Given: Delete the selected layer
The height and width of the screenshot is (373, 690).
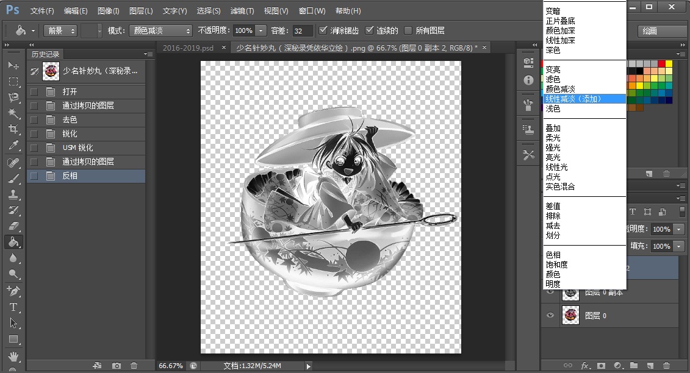Looking at the screenshot, I should click(x=666, y=366).
